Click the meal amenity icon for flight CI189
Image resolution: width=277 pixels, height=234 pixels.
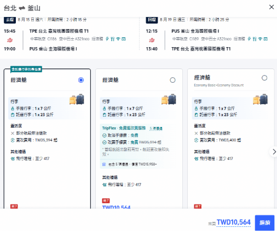[255, 39]
